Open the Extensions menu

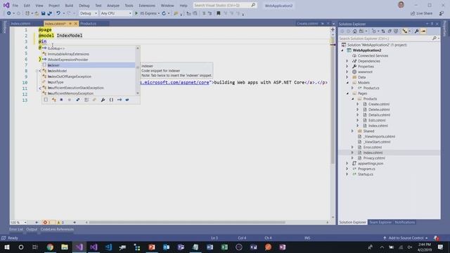point(147,6)
